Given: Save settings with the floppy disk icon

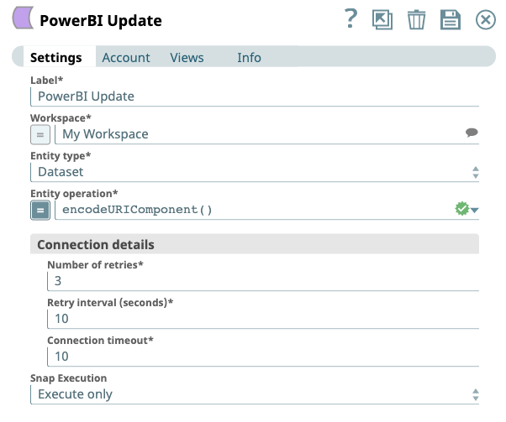Looking at the screenshot, I should [x=451, y=19].
